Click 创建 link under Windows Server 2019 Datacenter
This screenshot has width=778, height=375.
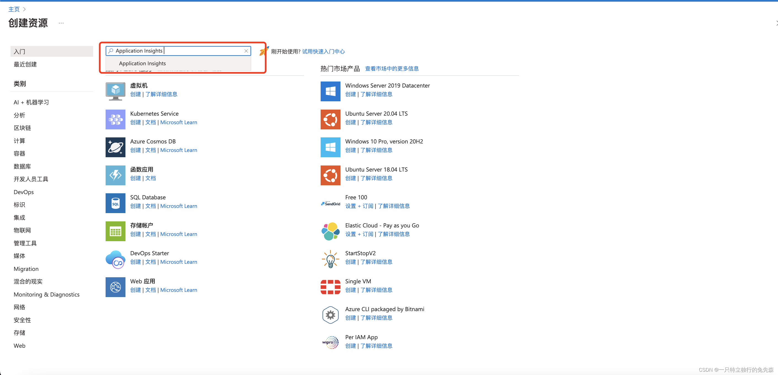pos(350,94)
